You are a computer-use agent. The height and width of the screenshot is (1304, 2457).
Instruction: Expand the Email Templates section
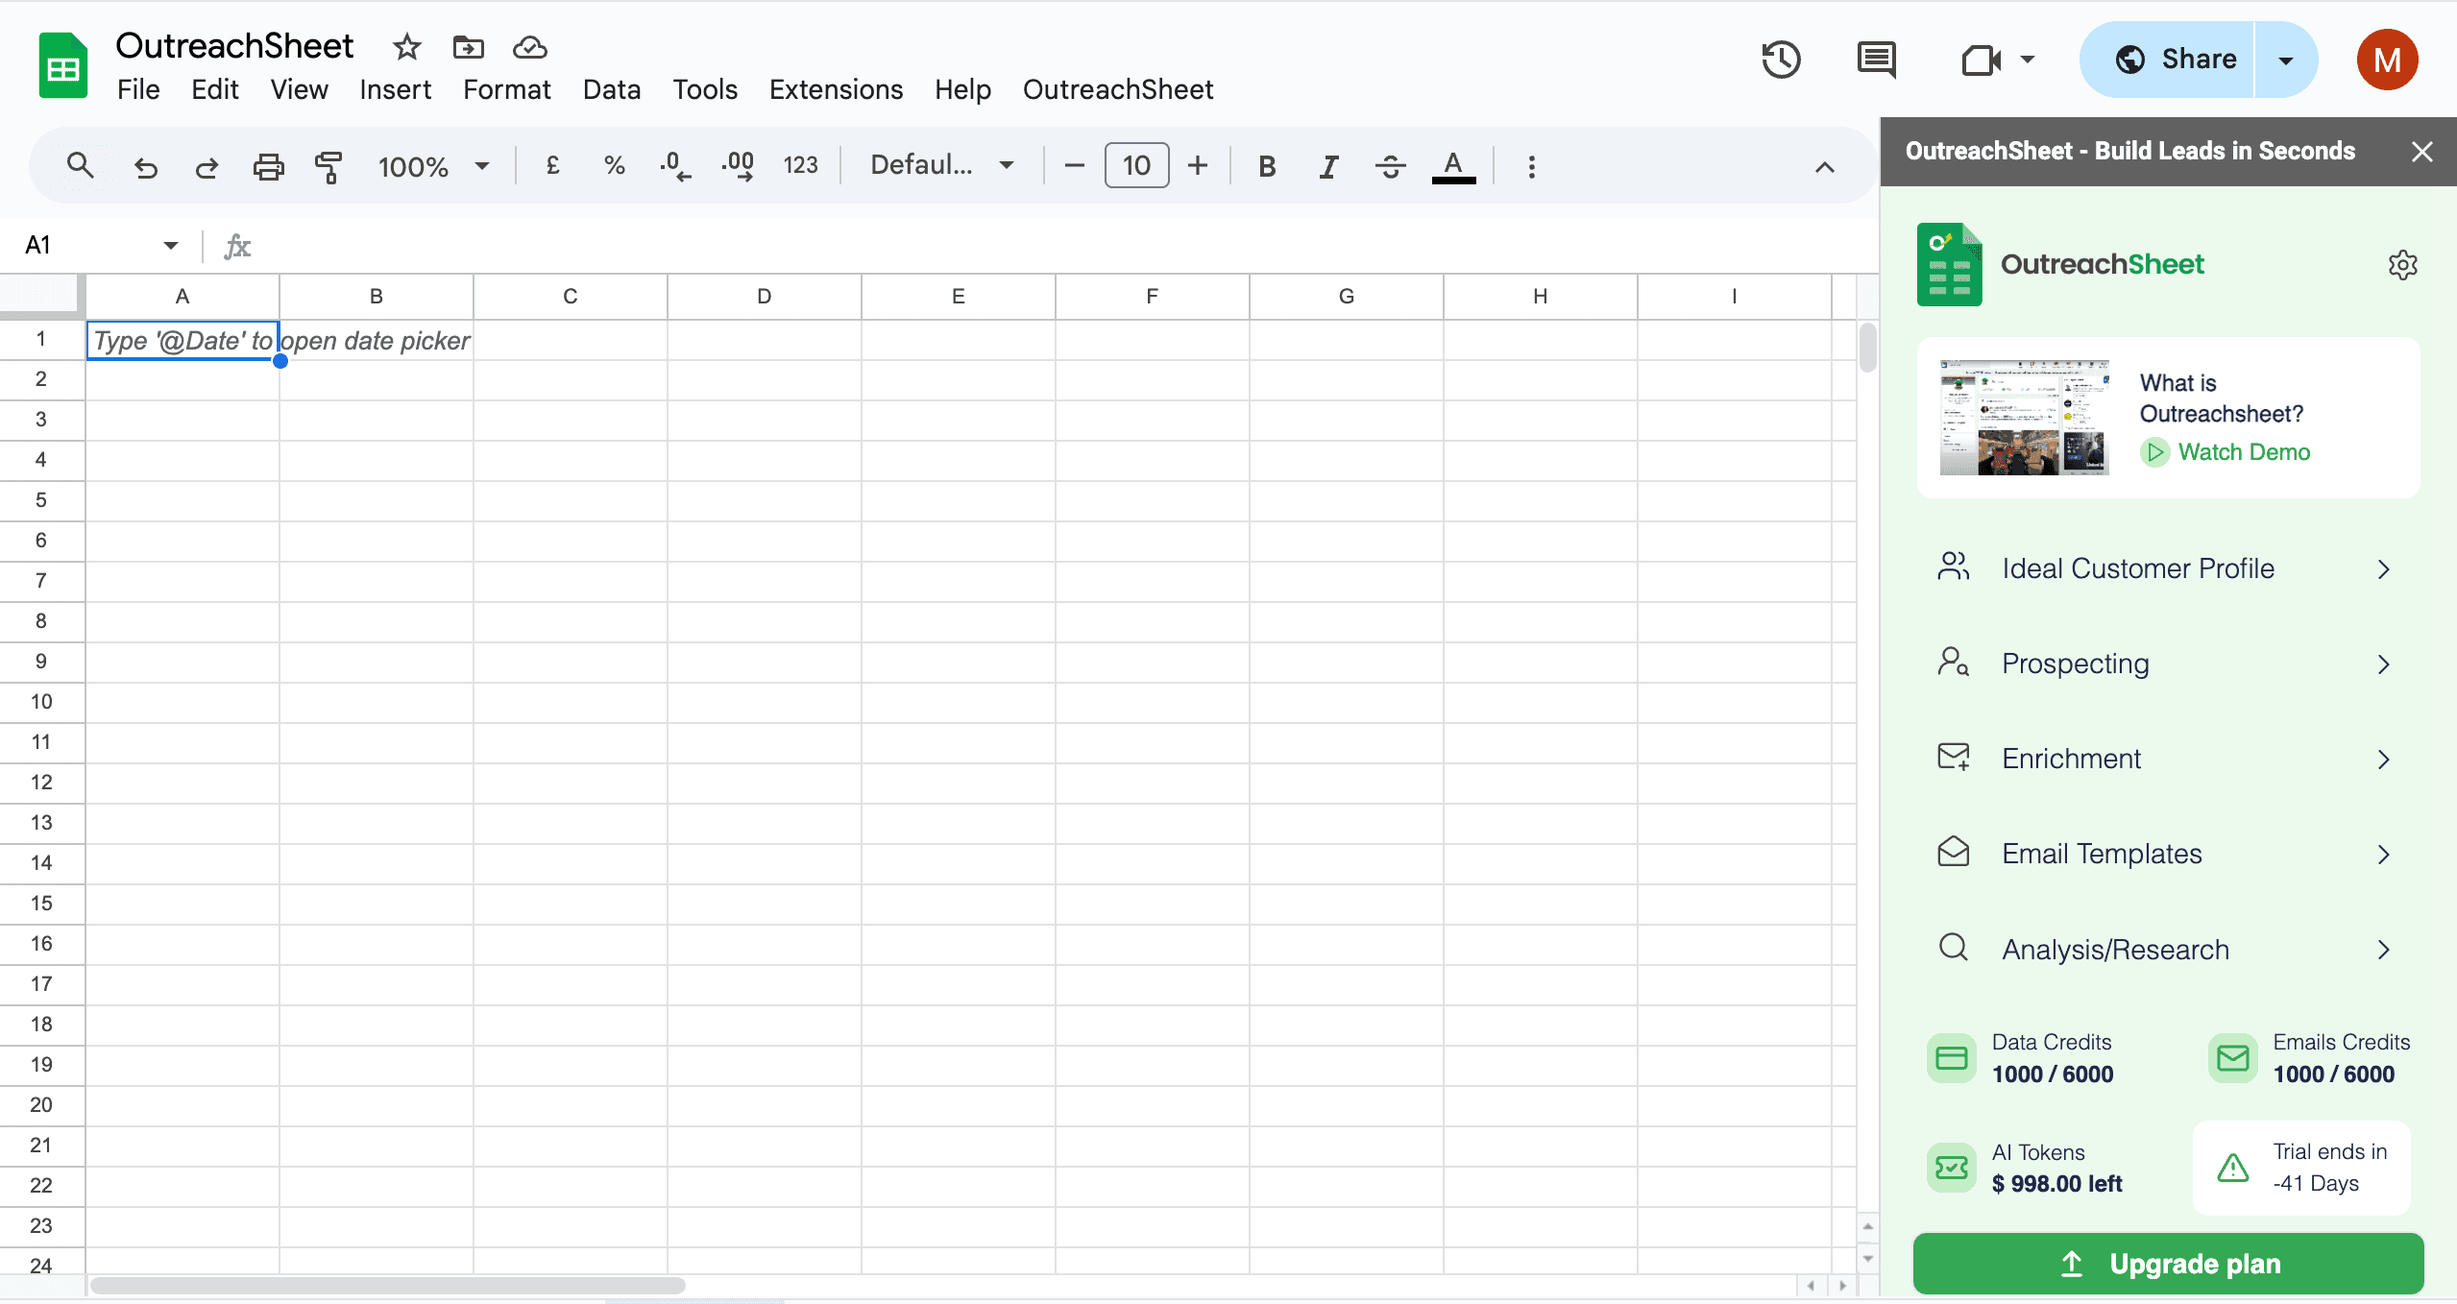[2167, 854]
